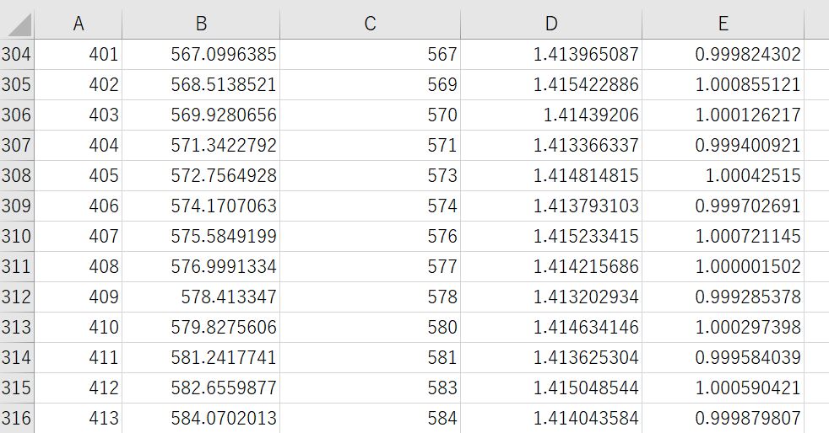This screenshot has width=829, height=433.
Task: Click cell containing 0.999824302
Action: 723,54
